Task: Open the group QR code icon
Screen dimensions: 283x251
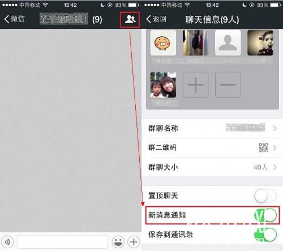Action: coord(263,148)
